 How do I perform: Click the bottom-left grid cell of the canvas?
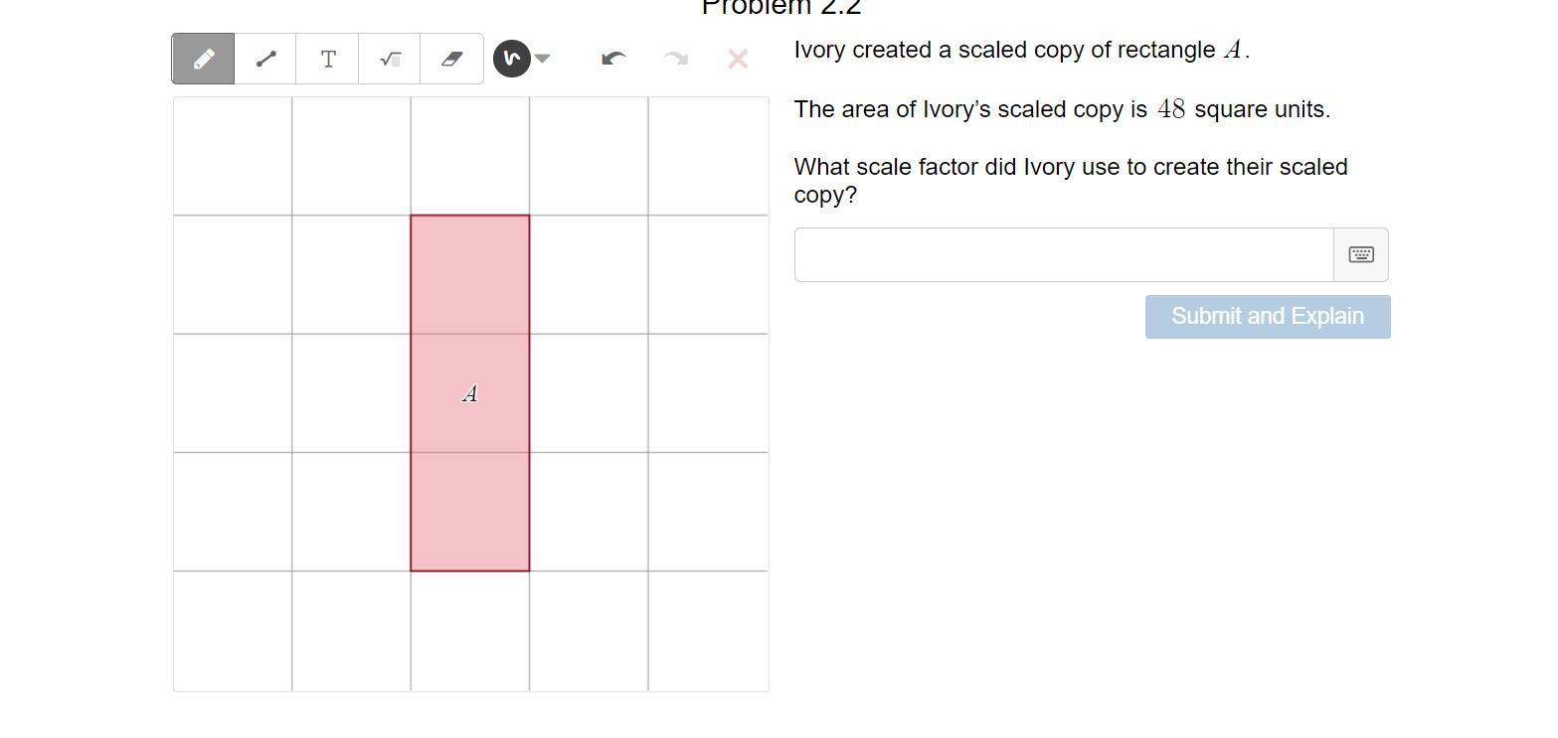click(x=233, y=631)
